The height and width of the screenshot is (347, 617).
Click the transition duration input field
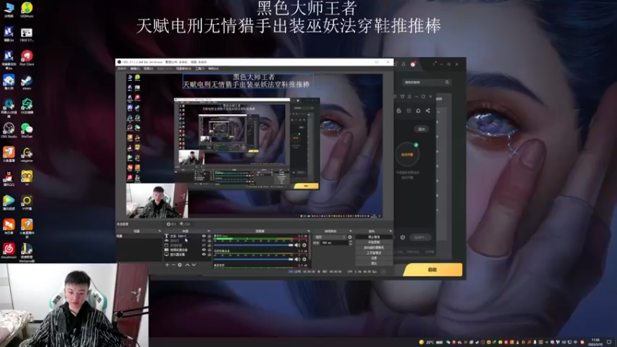pyautogui.click(x=335, y=243)
